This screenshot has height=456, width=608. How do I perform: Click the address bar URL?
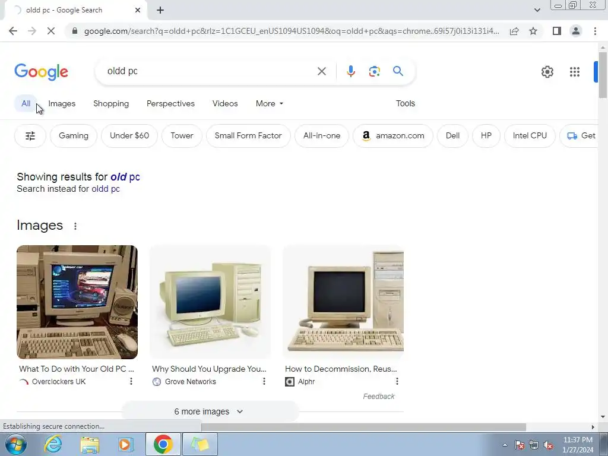tap(292, 31)
